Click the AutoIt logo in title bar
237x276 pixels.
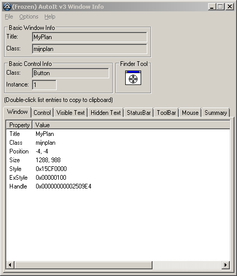[7, 7]
